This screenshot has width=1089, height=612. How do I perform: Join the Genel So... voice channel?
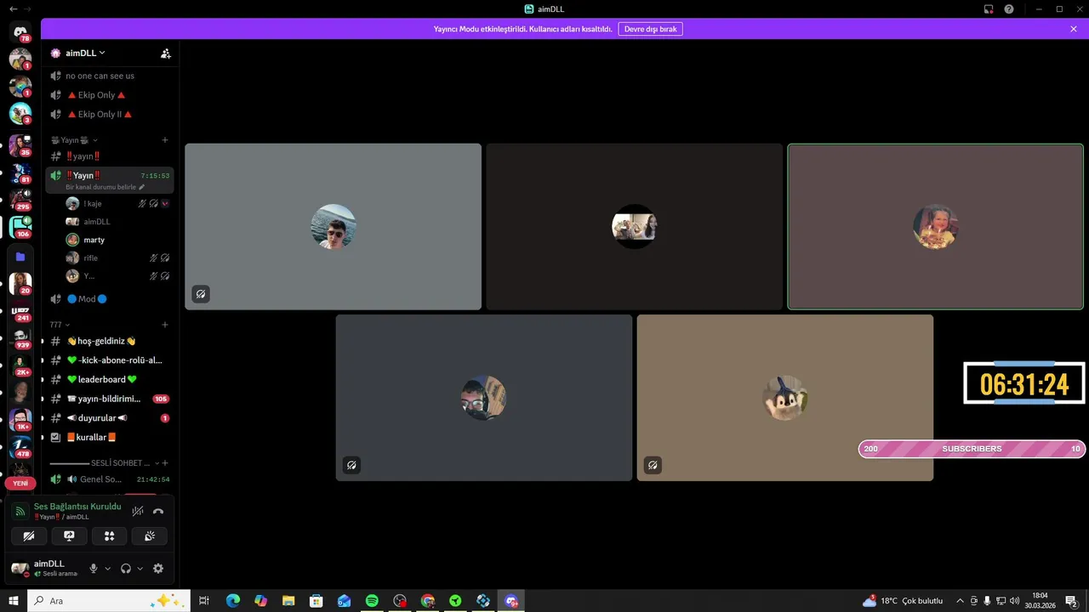pos(110,479)
